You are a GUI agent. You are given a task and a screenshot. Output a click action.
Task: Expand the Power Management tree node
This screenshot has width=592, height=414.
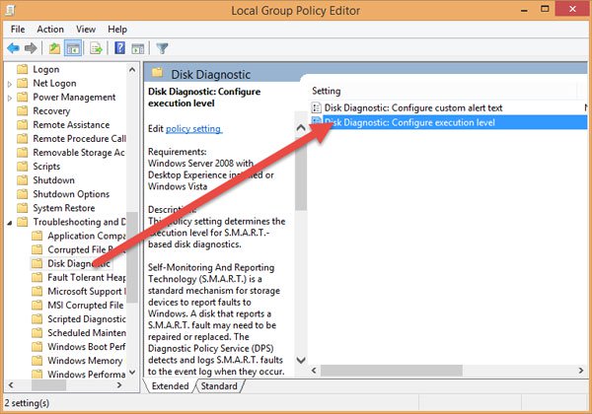(10, 98)
